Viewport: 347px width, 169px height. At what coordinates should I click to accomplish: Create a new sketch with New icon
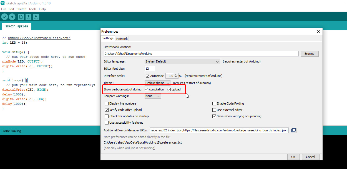point(21,17)
